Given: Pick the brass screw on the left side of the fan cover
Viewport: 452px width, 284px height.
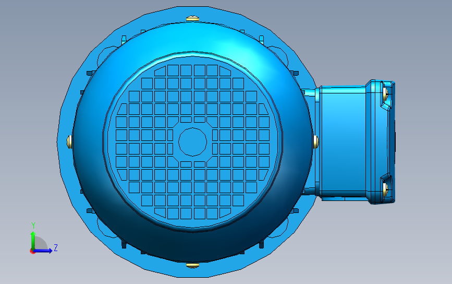Looking at the screenshot, I should (69, 141).
